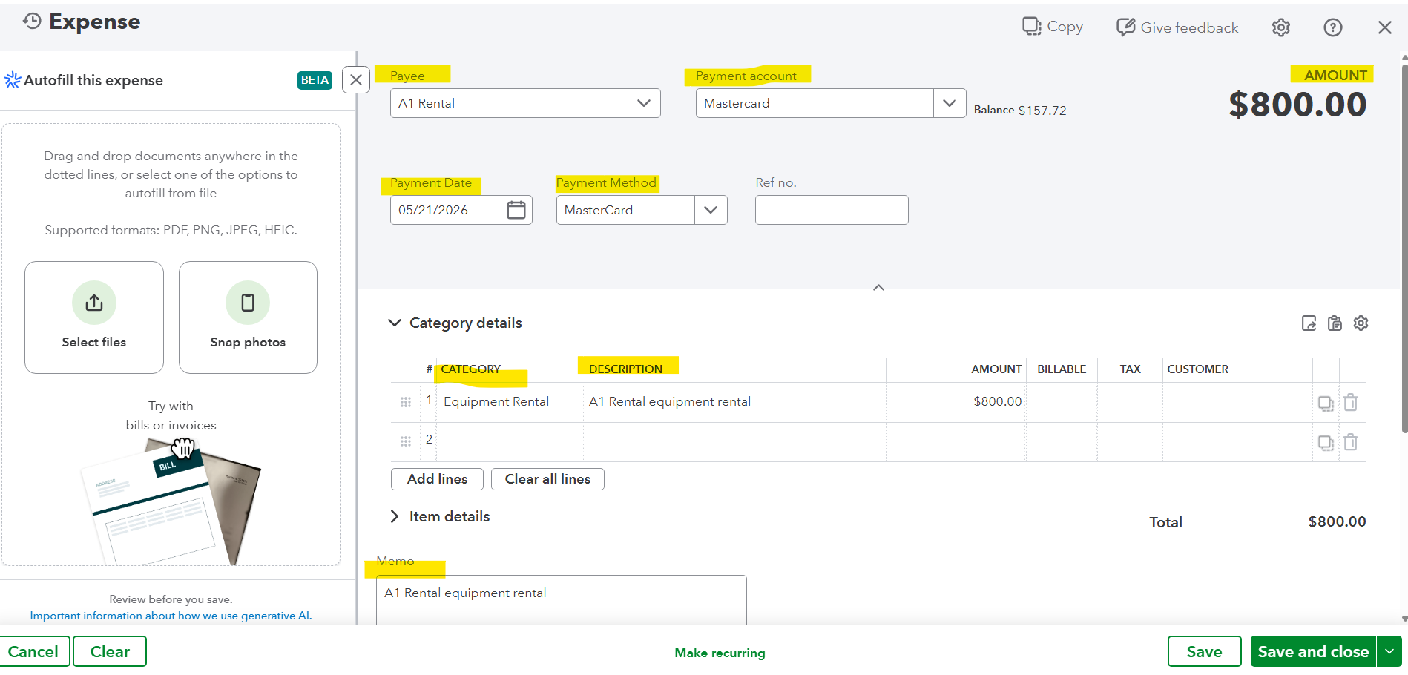The width and height of the screenshot is (1408, 675).
Task: Click drag handle of line 1
Action: [x=406, y=402]
